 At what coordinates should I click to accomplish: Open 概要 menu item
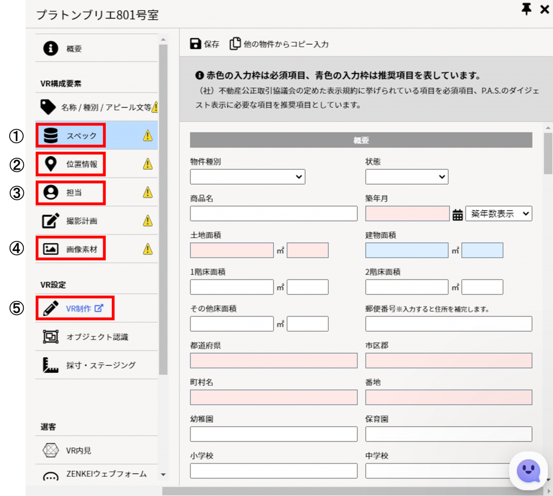pyautogui.click(x=96, y=48)
